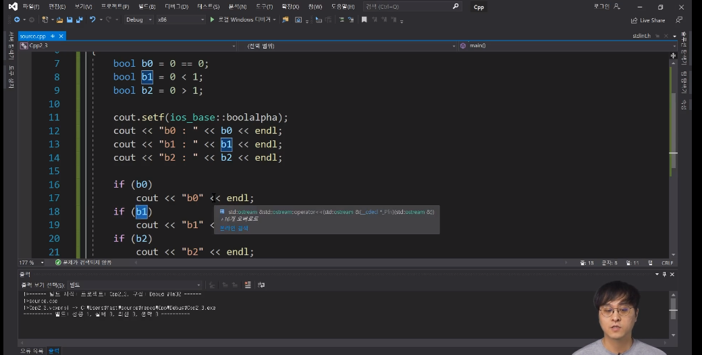The image size is (702, 355).
Task: Click line number 16 in the gutter
Action: (54, 184)
